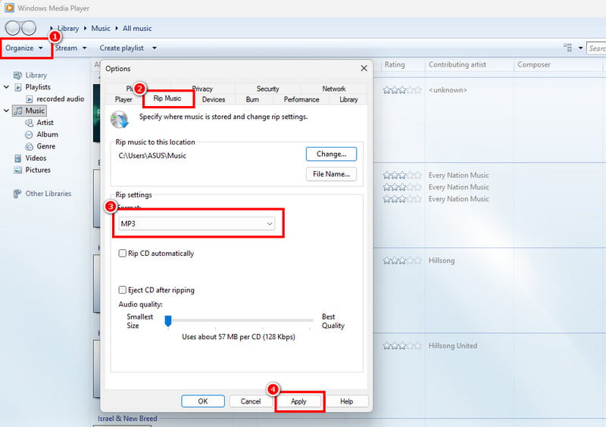Image resolution: width=606 pixels, height=427 pixels.
Task: Open the Stream menu dropdown
Action: (x=70, y=48)
